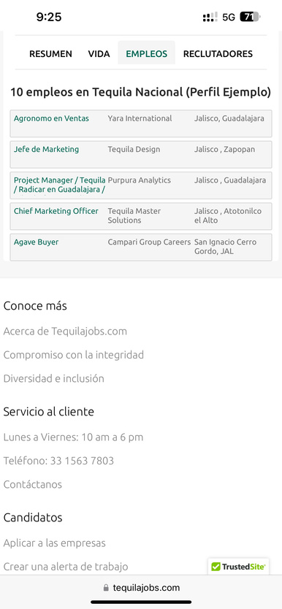Screen dimensions: 282x609
Task: Select the EMPLEOS tab
Action: (x=146, y=54)
